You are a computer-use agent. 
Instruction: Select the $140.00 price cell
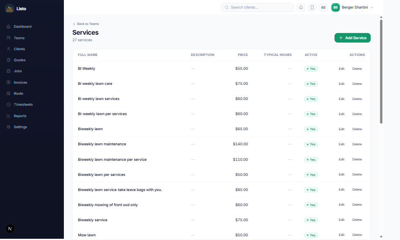coord(240,144)
